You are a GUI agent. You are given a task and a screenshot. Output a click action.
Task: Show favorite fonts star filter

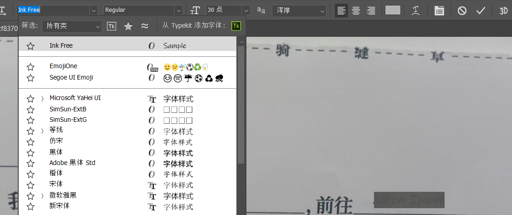click(128, 26)
